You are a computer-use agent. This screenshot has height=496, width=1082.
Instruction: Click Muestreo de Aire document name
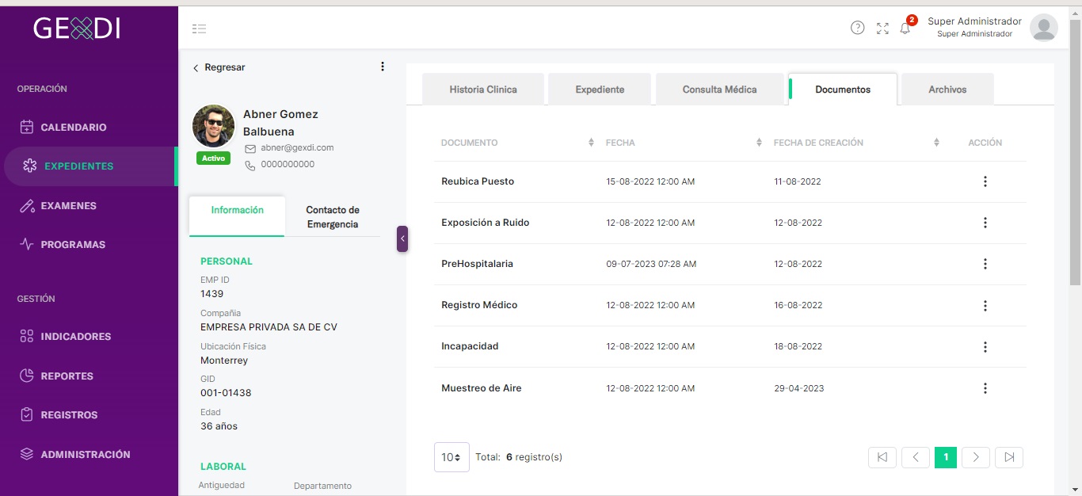(x=482, y=388)
